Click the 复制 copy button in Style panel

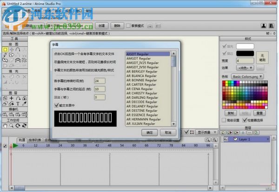[x=231, y=113]
